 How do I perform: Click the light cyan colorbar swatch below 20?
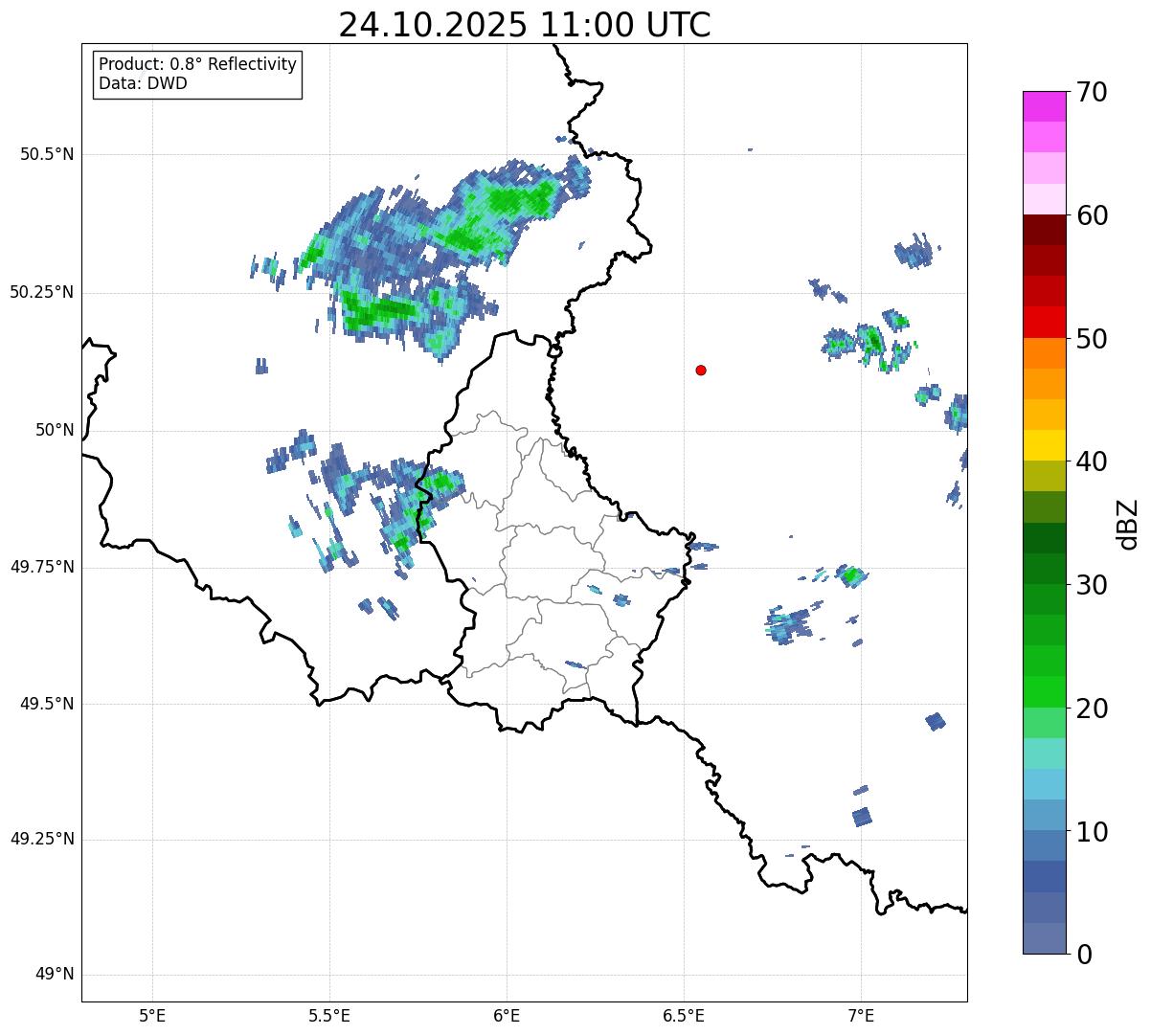[x=1044, y=754]
